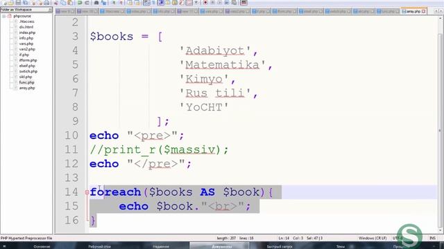Switch to the sikl.php document tab
Viewport: 444px width, 249px height.
364,11
